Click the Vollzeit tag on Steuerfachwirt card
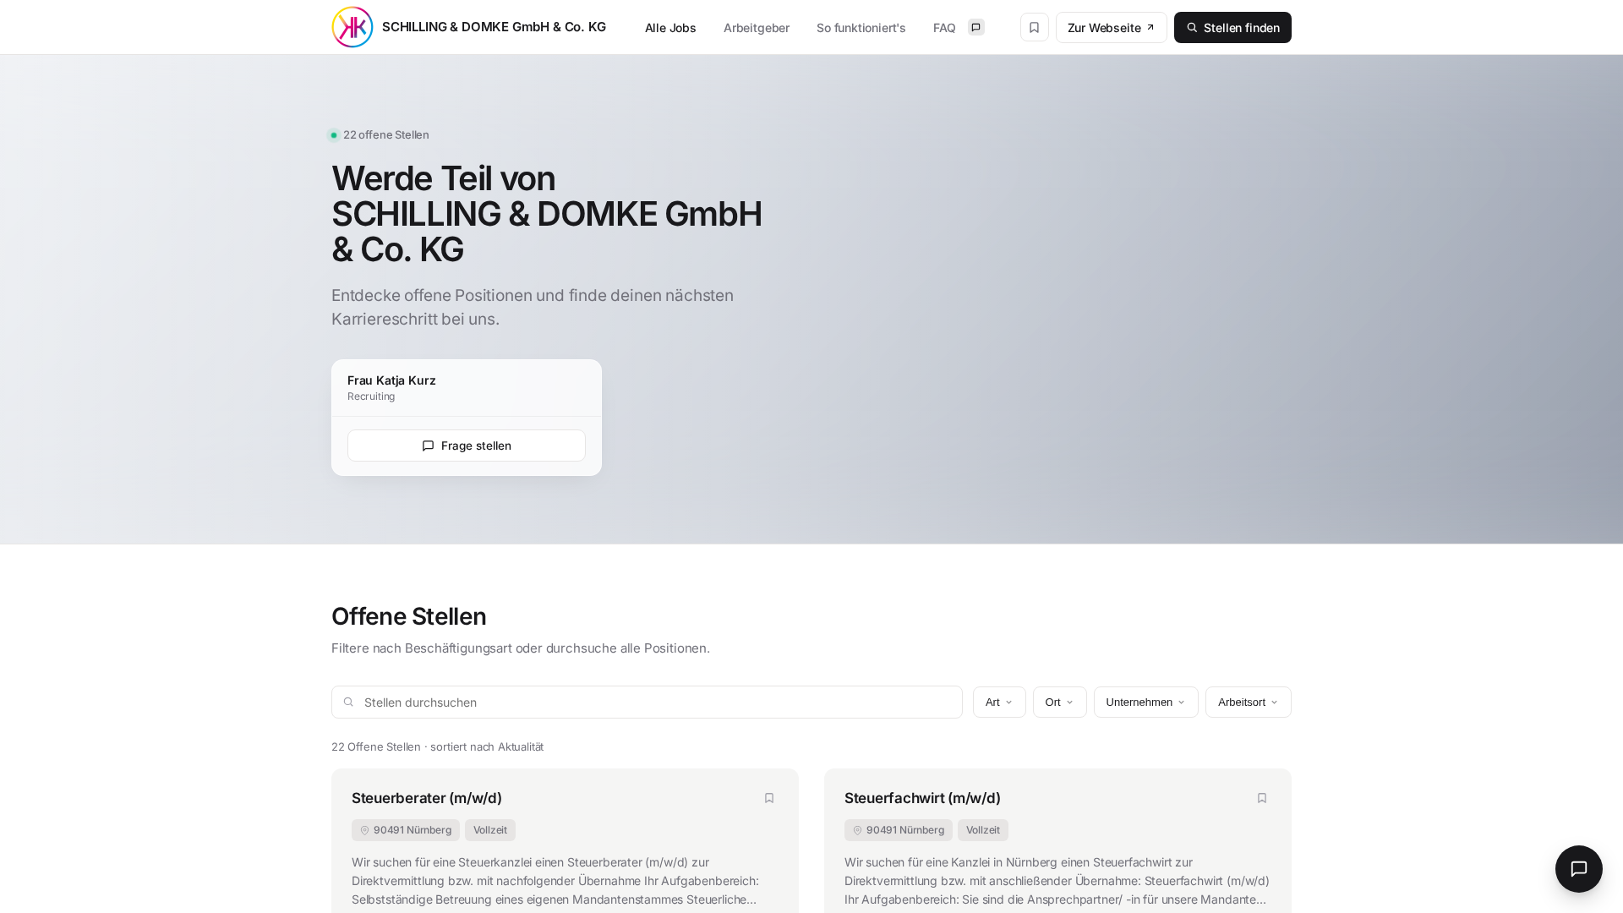The height and width of the screenshot is (913, 1623). coord(983,830)
